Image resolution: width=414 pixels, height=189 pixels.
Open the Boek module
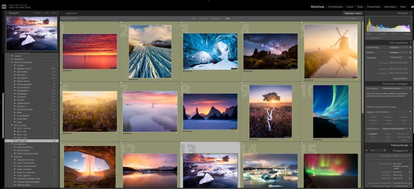(x=360, y=6)
